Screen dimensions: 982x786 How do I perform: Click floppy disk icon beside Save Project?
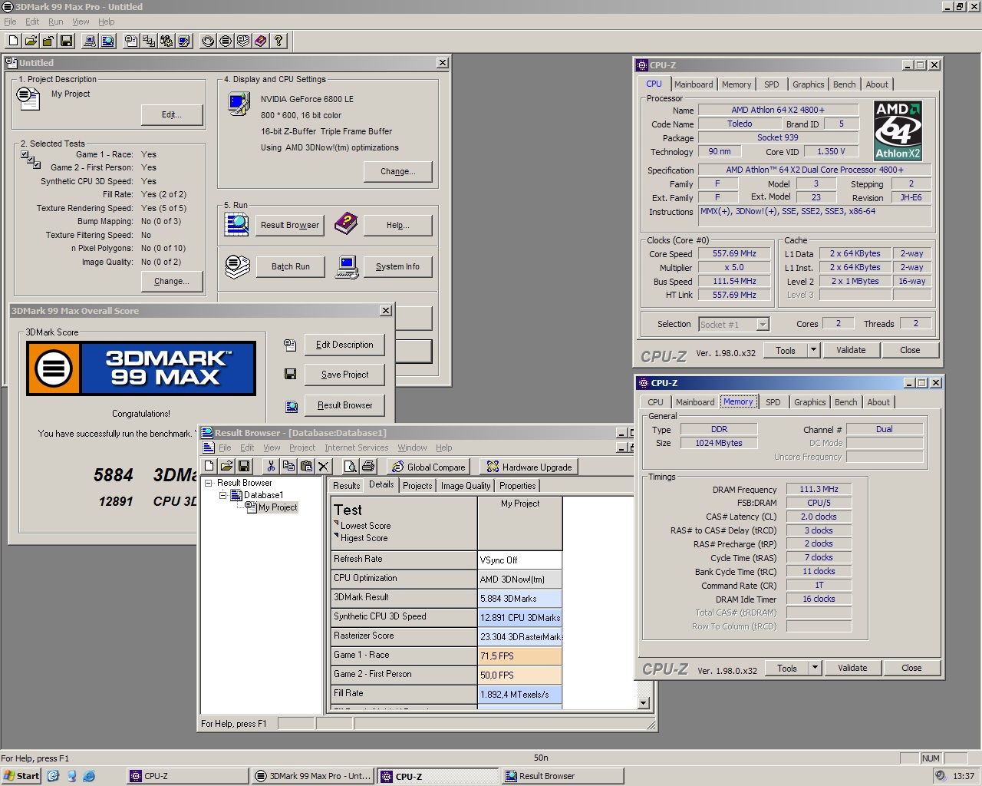click(x=290, y=375)
